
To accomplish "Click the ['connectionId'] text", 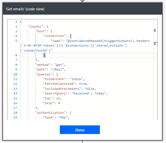I will pos(35,51).
